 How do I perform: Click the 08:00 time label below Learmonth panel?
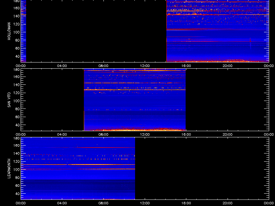point(103,203)
